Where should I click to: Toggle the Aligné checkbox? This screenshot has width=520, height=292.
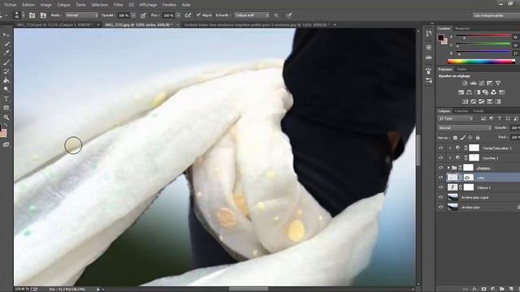(198, 15)
